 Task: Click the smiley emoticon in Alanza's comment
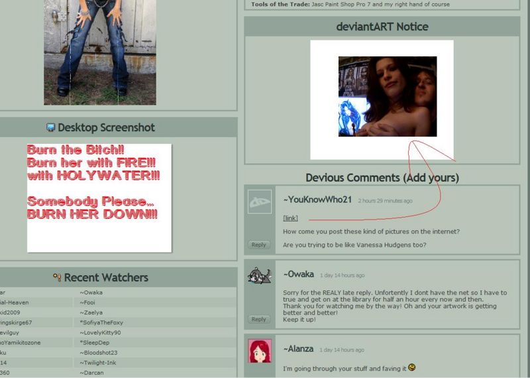coord(412,367)
